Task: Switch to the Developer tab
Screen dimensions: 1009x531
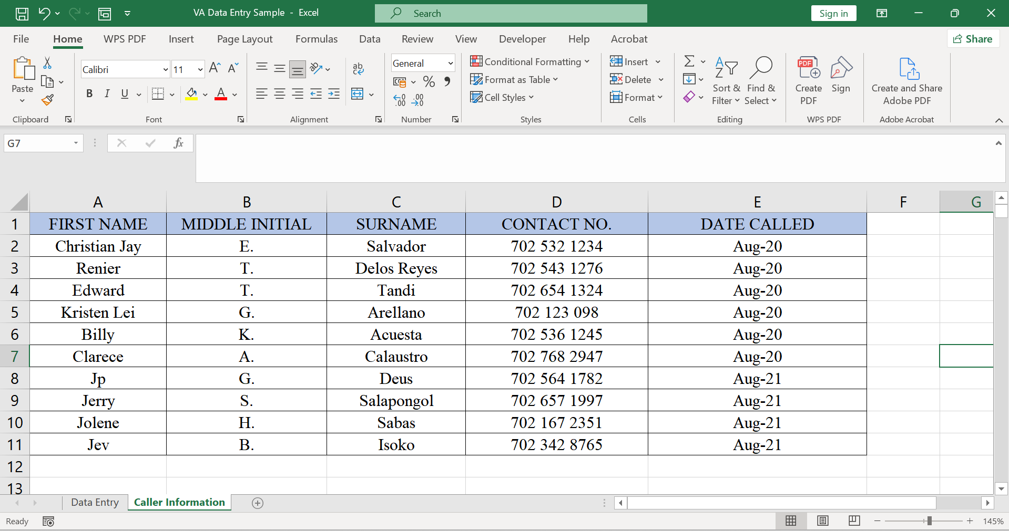Action: click(522, 39)
